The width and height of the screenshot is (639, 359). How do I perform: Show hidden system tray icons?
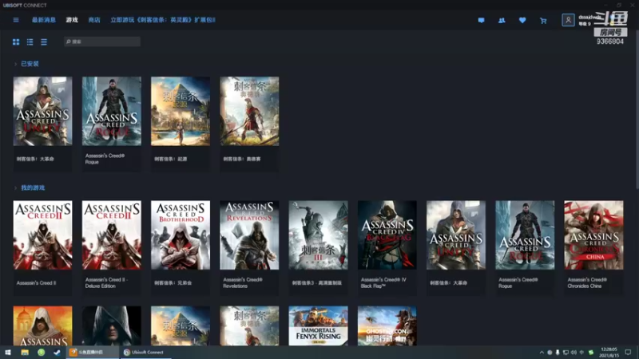[542, 353]
